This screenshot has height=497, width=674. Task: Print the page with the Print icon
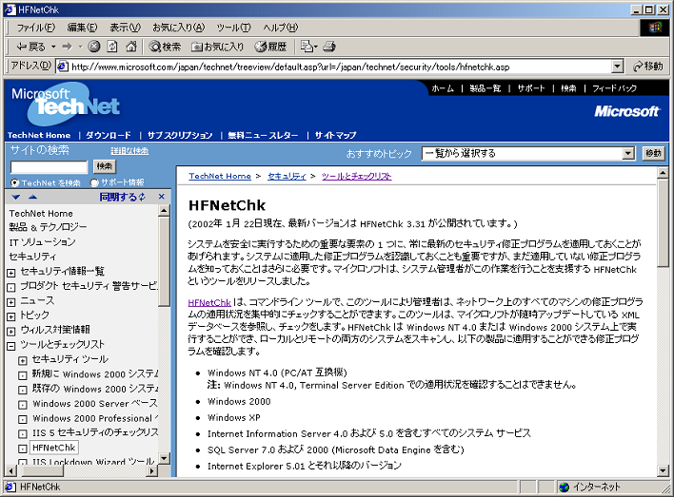click(x=329, y=47)
